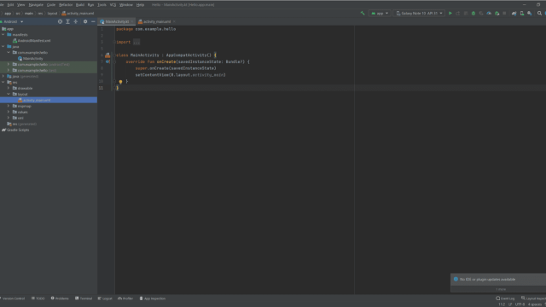546x307 pixels.
Task: Click the lightbulb intention icon on line 10
Action: click(x=120, y=82)
